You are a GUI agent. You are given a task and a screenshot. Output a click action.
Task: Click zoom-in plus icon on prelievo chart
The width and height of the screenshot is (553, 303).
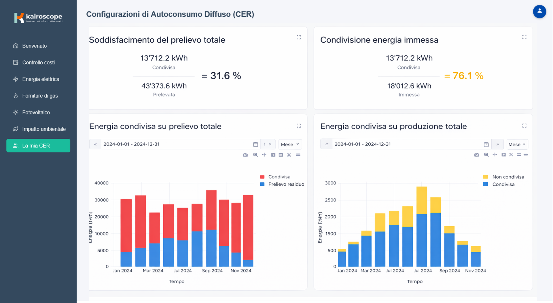point(273,155)
